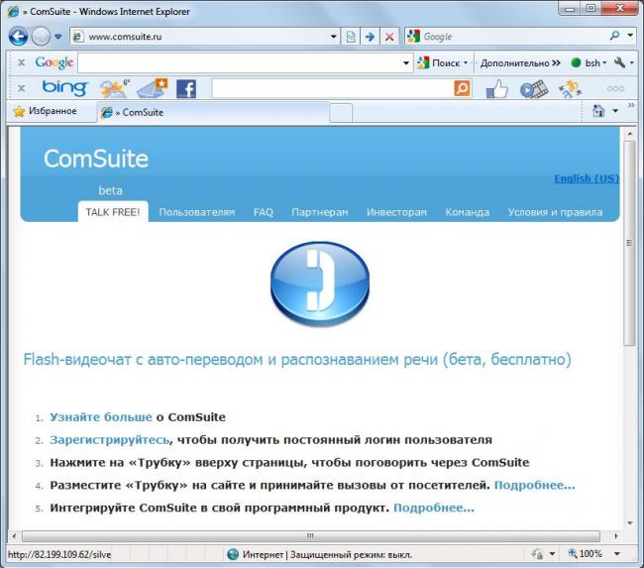Open the FAQ menu item
This screenshot has height=568, width=644.
(264, 212)
